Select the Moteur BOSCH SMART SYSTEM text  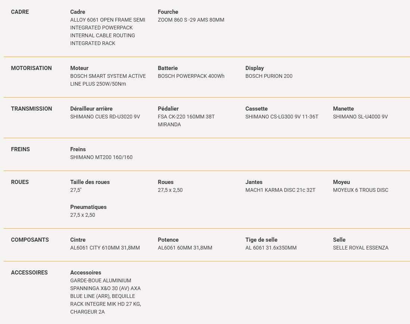point(108,80)
